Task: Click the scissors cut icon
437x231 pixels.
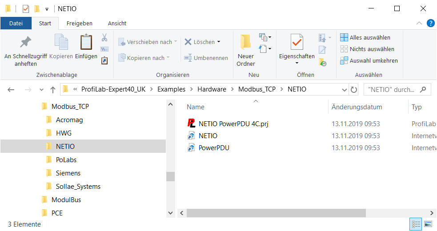Action: click(x=104, y=37)
